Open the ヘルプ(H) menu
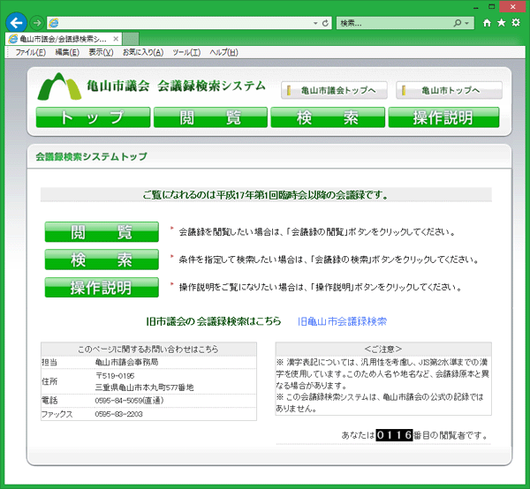This screenshot has height=489, width=530. 223,52
